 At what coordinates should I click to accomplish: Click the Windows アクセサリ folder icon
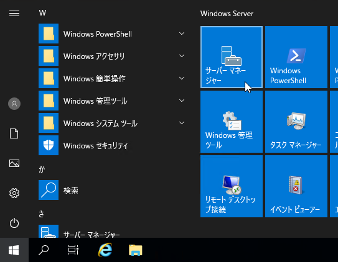tap(49, 56)
